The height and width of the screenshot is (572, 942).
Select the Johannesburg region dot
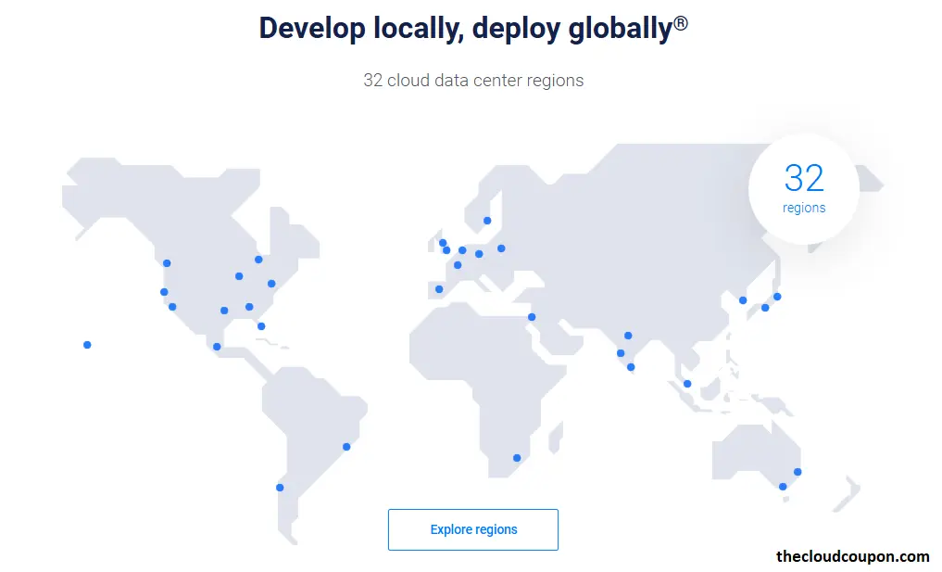pos(515,456)
